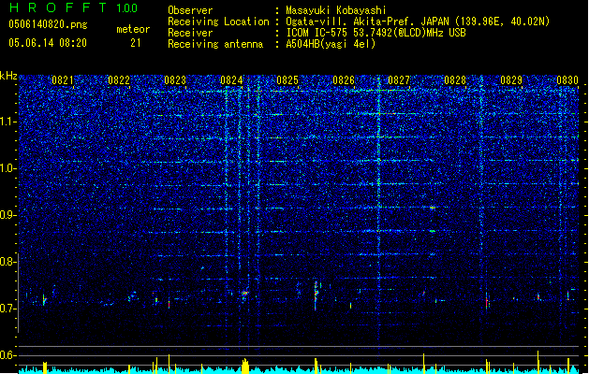Select the ICOM IC-575 receiver text
The width and height of the screenshot is (589, 374).
(x=375, y=33)
